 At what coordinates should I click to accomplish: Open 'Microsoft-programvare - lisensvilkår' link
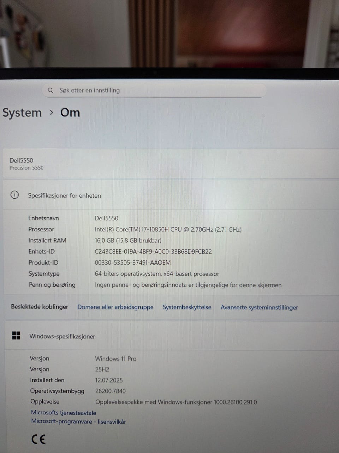[78, 422]
